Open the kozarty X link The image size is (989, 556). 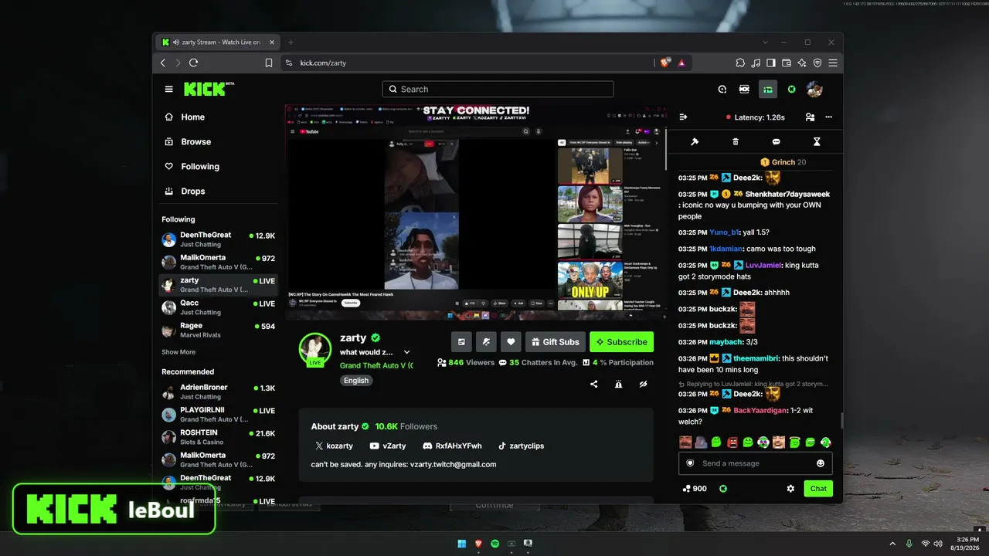[x=334, y=446]
